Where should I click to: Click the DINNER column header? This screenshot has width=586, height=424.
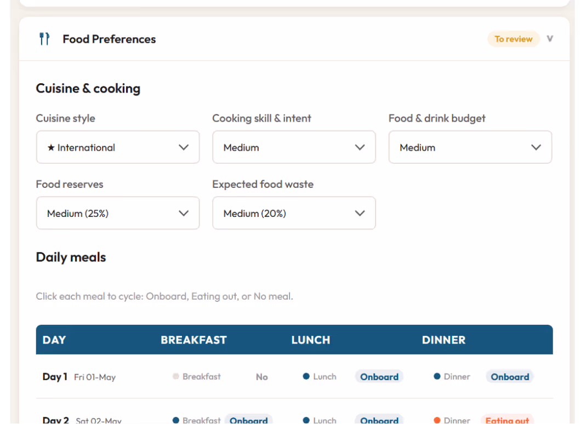(443, 340)
